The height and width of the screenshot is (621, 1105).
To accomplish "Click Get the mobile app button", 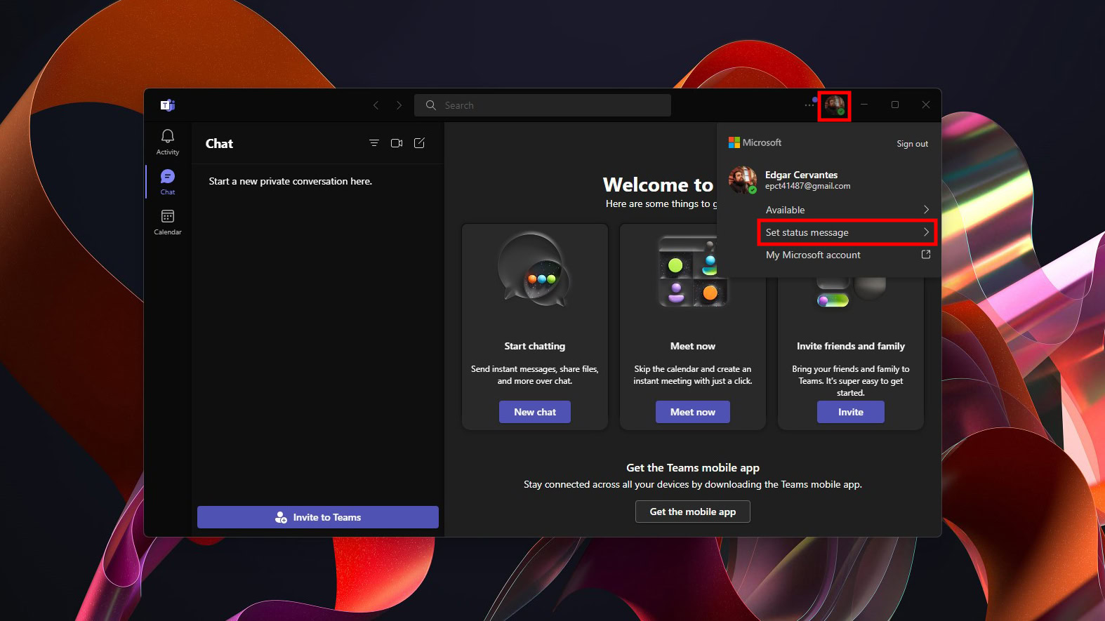I will (693, 512).
